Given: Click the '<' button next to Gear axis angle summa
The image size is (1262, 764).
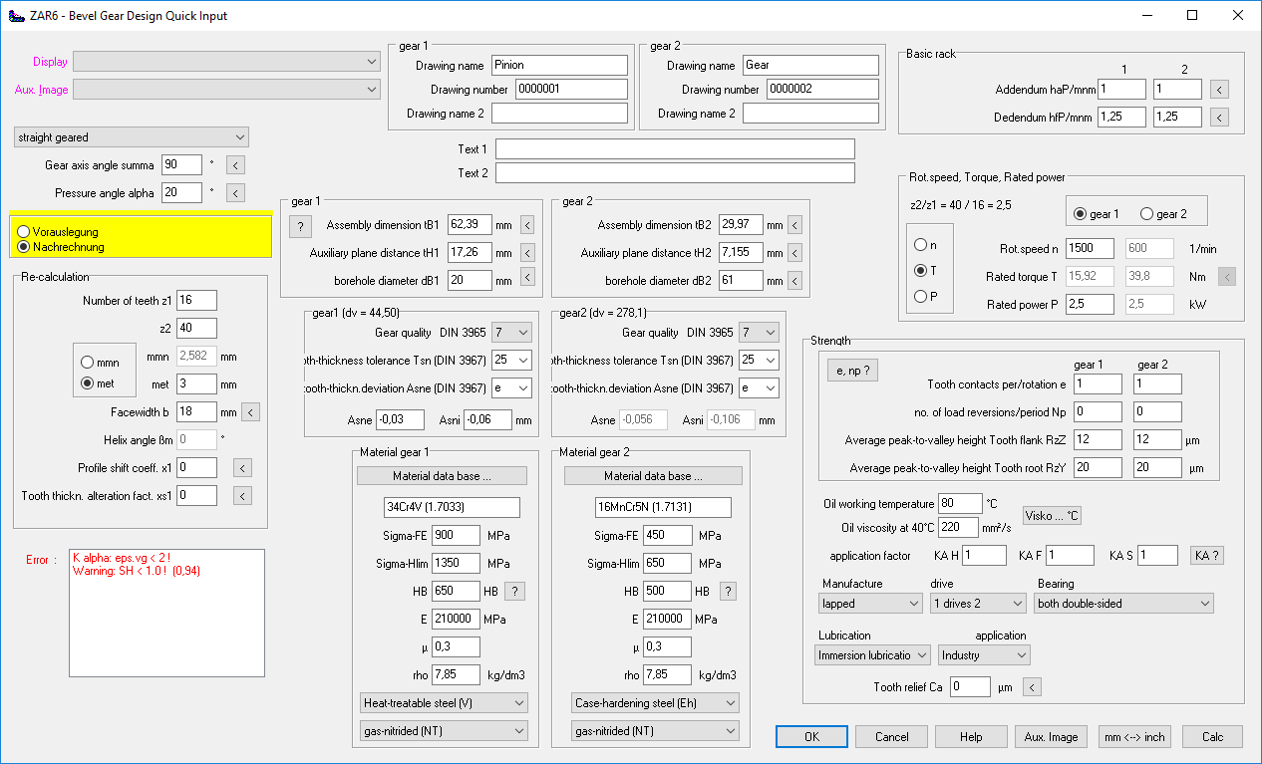Looking at the screenshot, I should (x=234, y=164).
